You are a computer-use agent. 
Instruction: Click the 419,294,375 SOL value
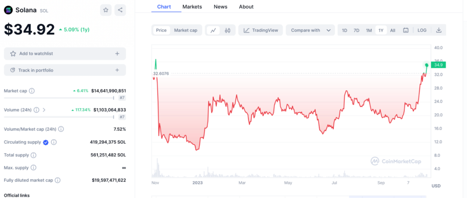108,142
